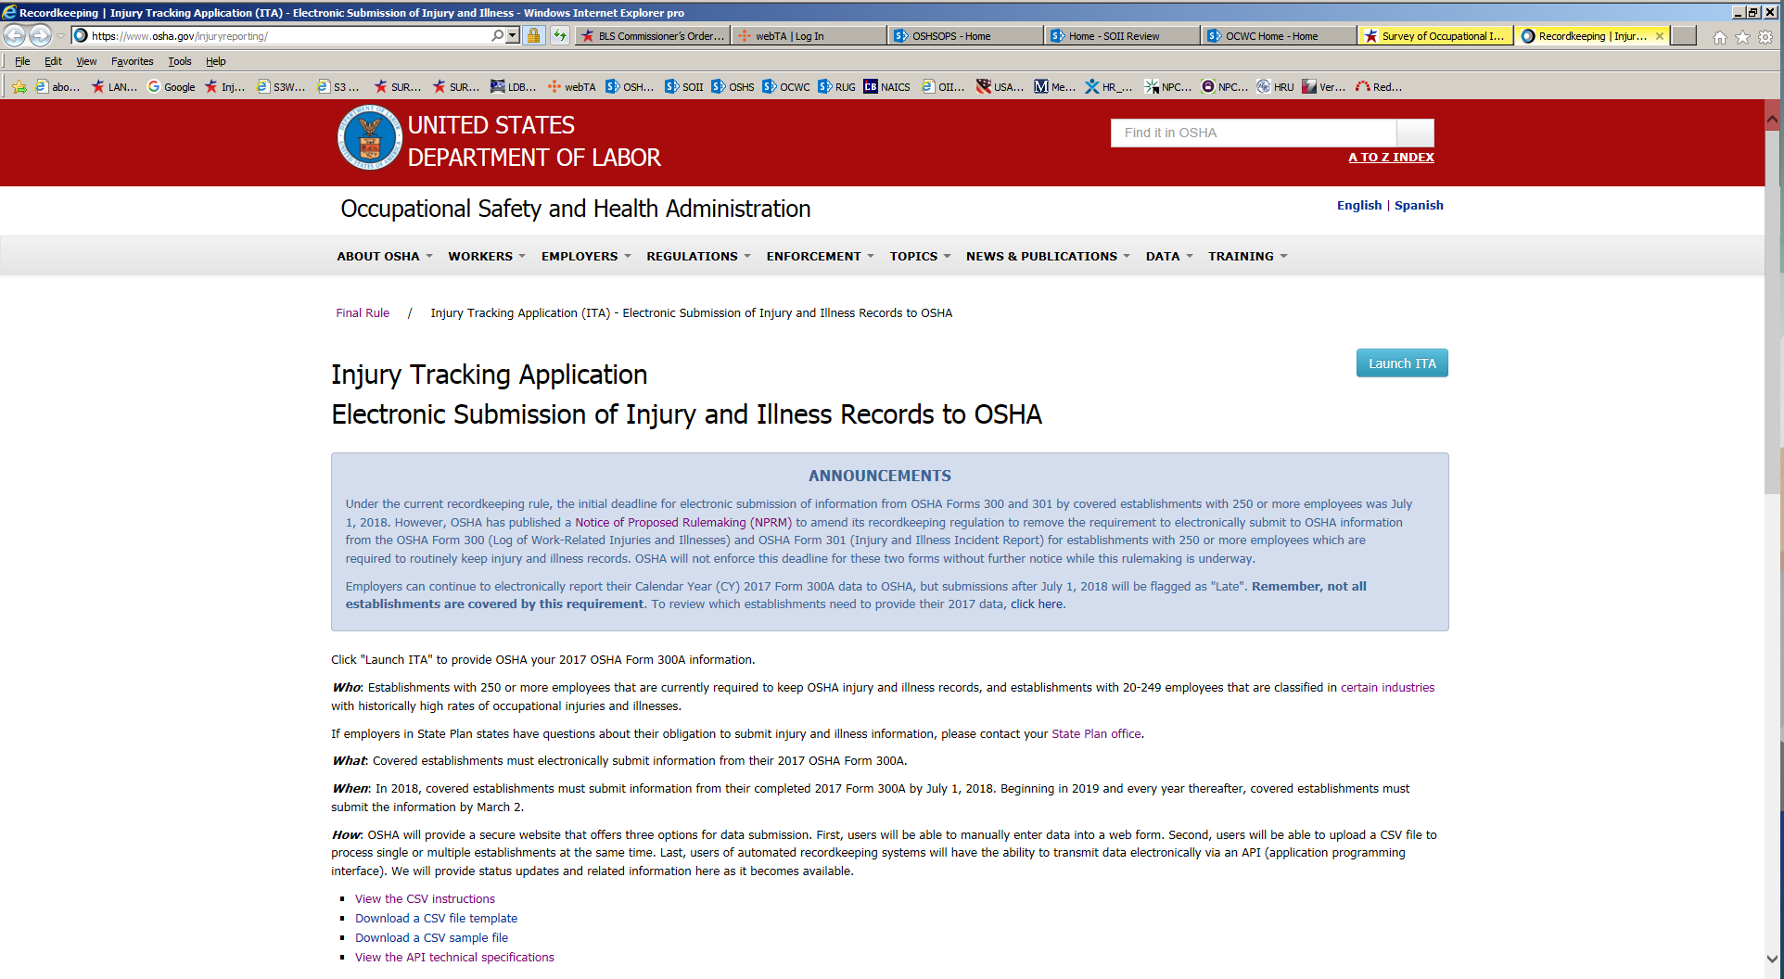Image resolution: width=1784 pixels, height=979 pixels.
Task: Open the OCWC SharePoint bookmark
Action: pos(786,87)
